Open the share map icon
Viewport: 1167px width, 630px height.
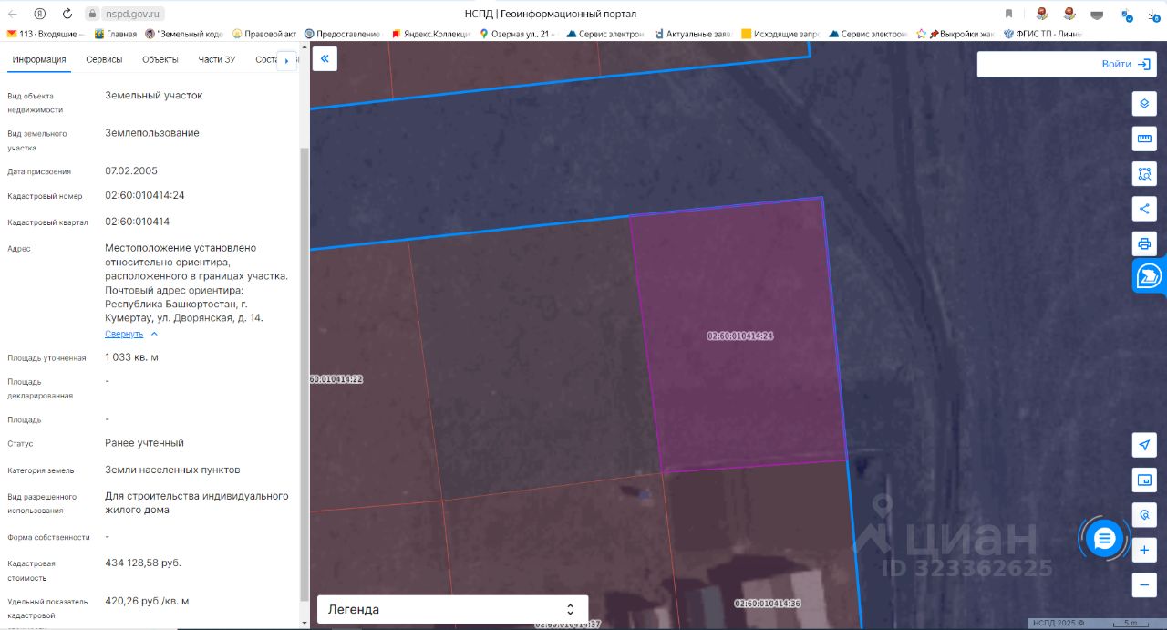click(1144, 209)
